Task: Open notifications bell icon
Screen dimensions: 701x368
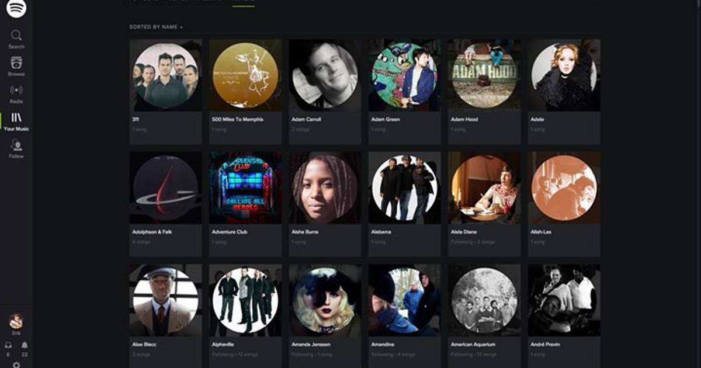Action: click(25, 345)
